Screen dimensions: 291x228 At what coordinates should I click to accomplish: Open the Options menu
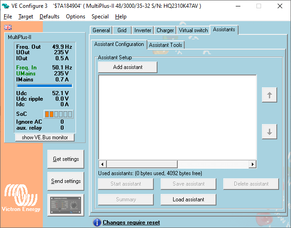[x=76, y=17]
